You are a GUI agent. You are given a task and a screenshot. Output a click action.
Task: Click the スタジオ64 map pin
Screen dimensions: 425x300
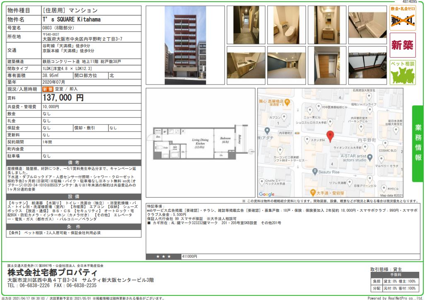tap(307, 140)
